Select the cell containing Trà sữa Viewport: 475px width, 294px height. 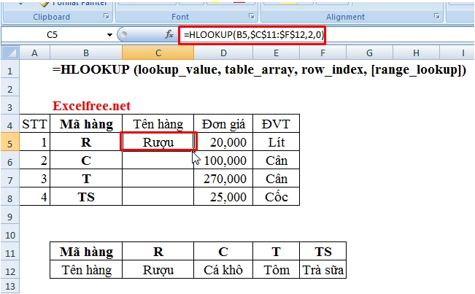pos(322,271)
